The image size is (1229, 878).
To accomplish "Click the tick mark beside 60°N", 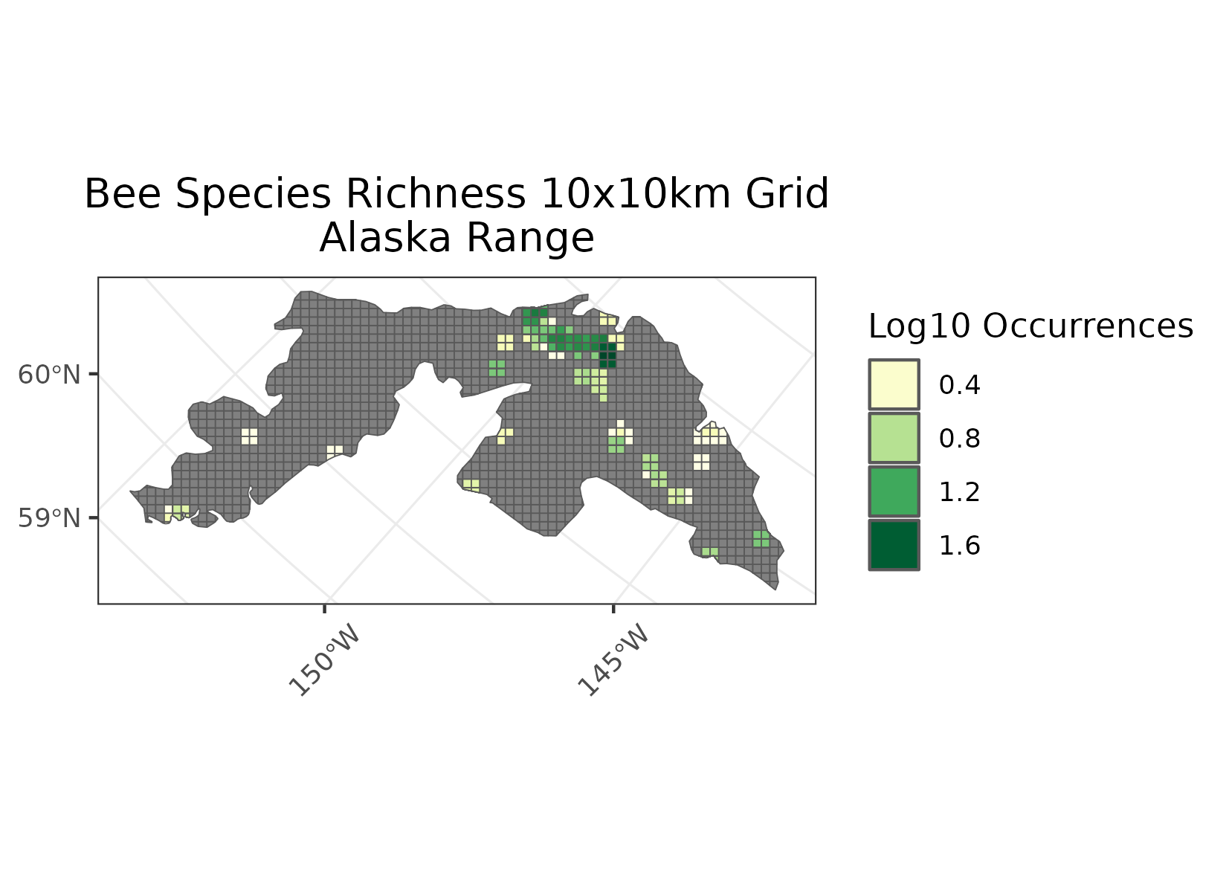I will point(94,374).
